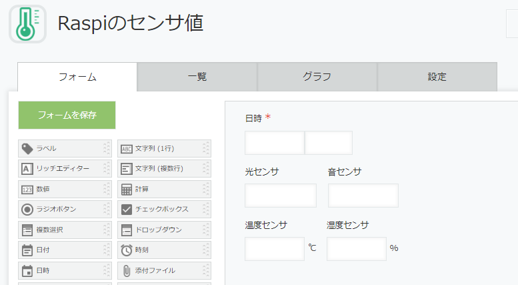Pick the 日付 calendar icon

[x=27, y=250]
